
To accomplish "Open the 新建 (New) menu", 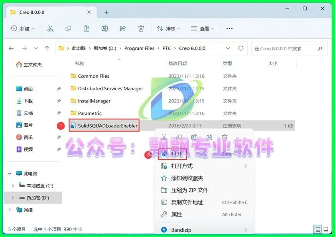I will (x=22, y=28).
